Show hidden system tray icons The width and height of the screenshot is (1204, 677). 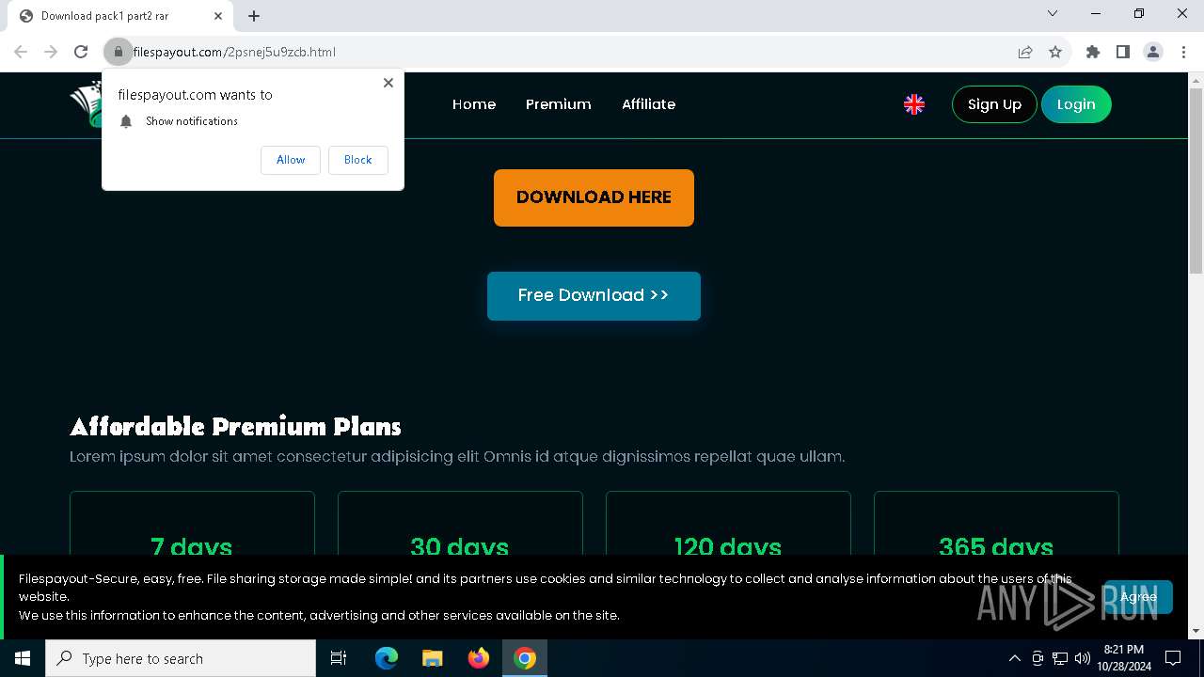click(1014, 658)
